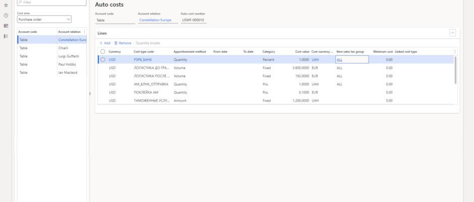
Task: Select the ЛОГИСТИКА ДО ГРА... cost type cell
Action: pyautogui.click(x=152, y=68)
